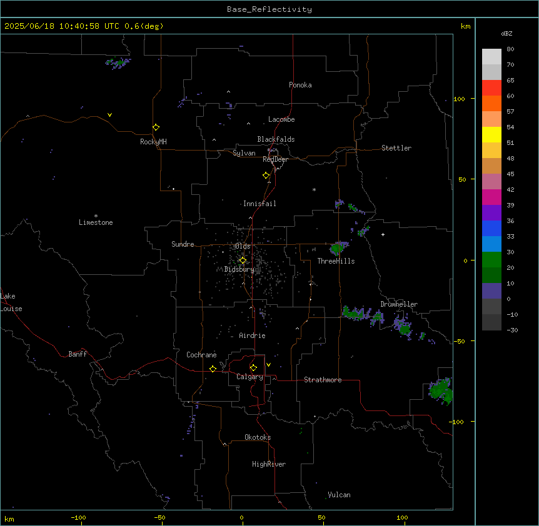
Task: Select the Drumheller label
Action: [399, 304]
